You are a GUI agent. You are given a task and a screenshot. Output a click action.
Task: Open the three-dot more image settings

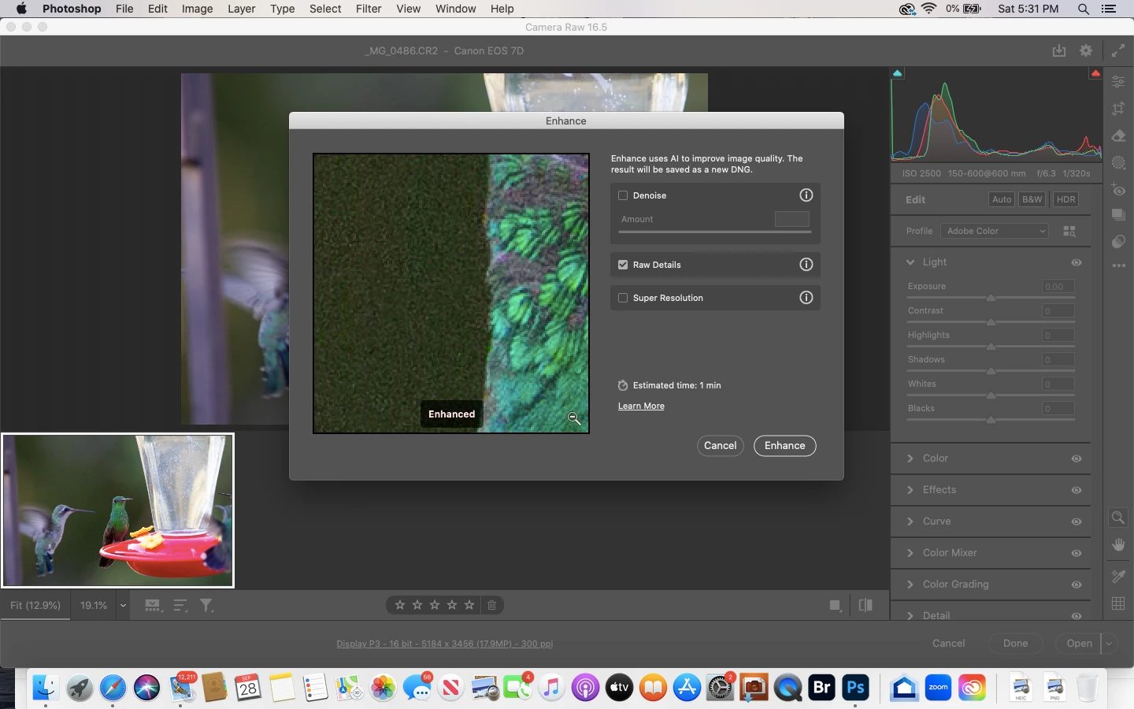tap(1118, 265)
